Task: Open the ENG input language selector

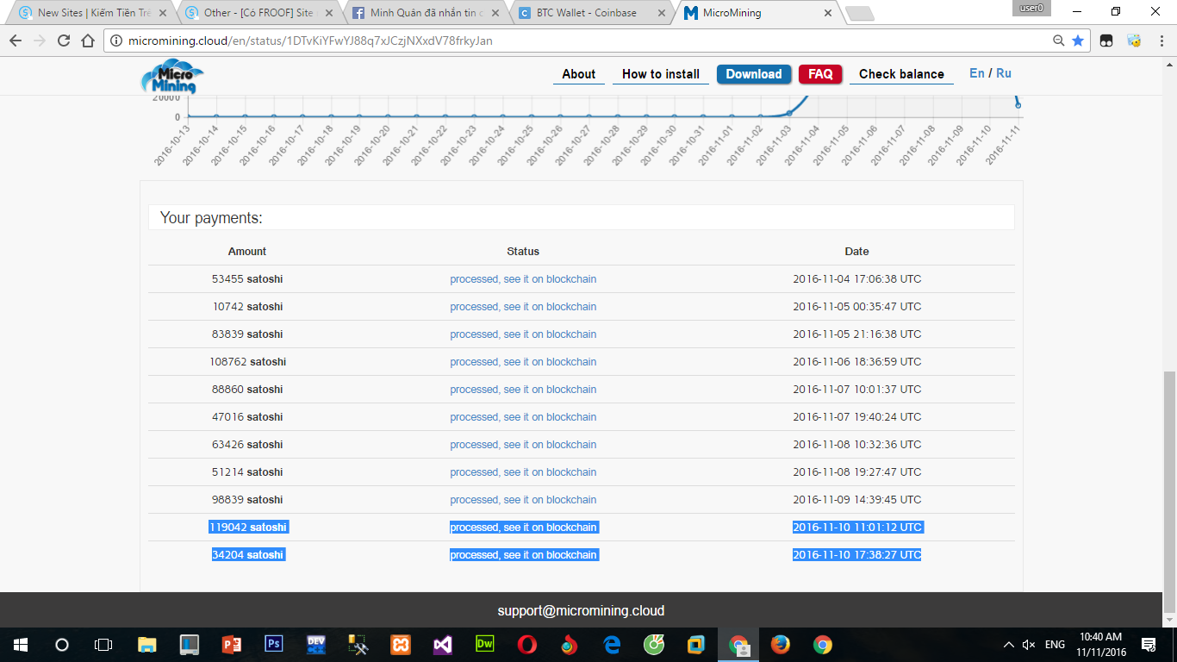Action: click(1055, 645)
